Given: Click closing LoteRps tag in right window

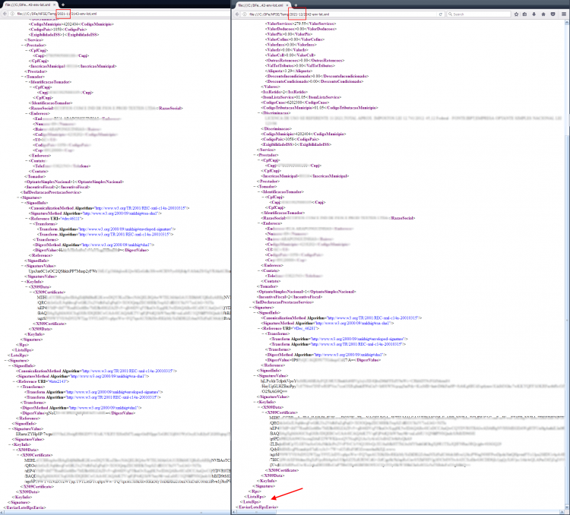Looking at the screenshot, I should point(251,502).
